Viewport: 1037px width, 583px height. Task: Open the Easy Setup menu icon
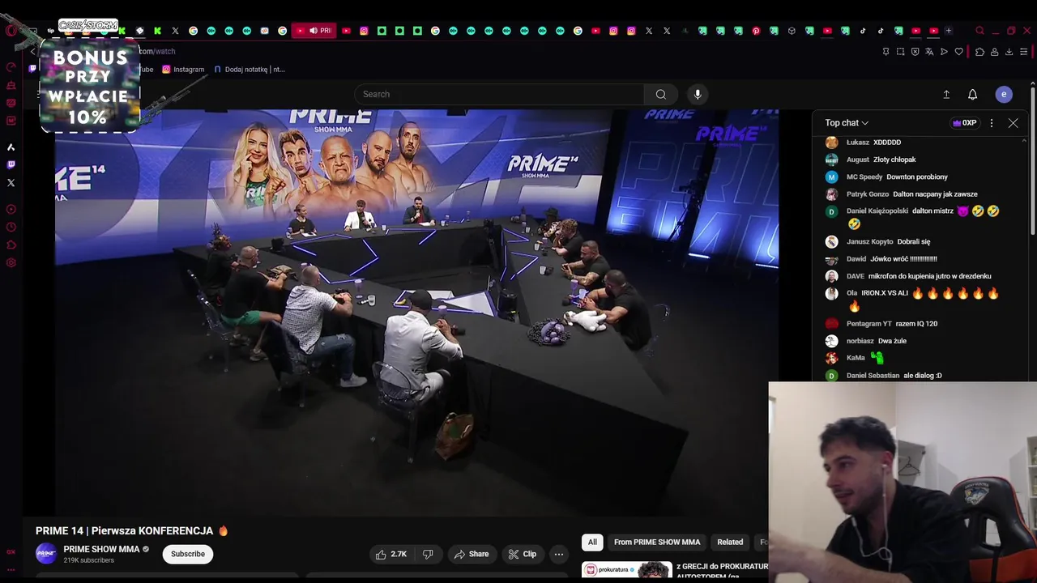click(1024, 52)
